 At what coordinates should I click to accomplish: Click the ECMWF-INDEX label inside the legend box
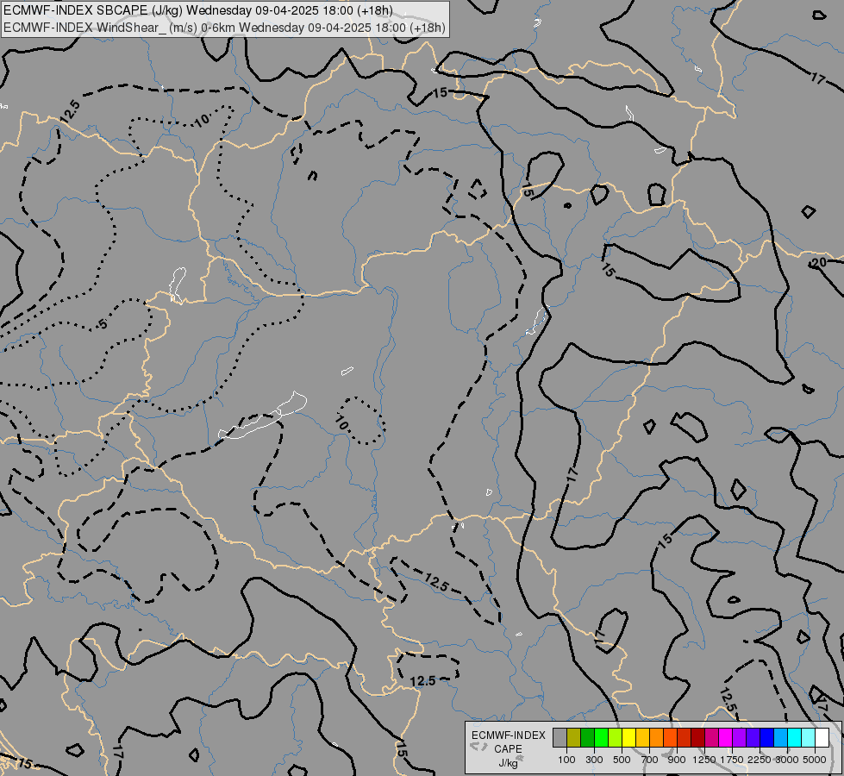(509, 735)
